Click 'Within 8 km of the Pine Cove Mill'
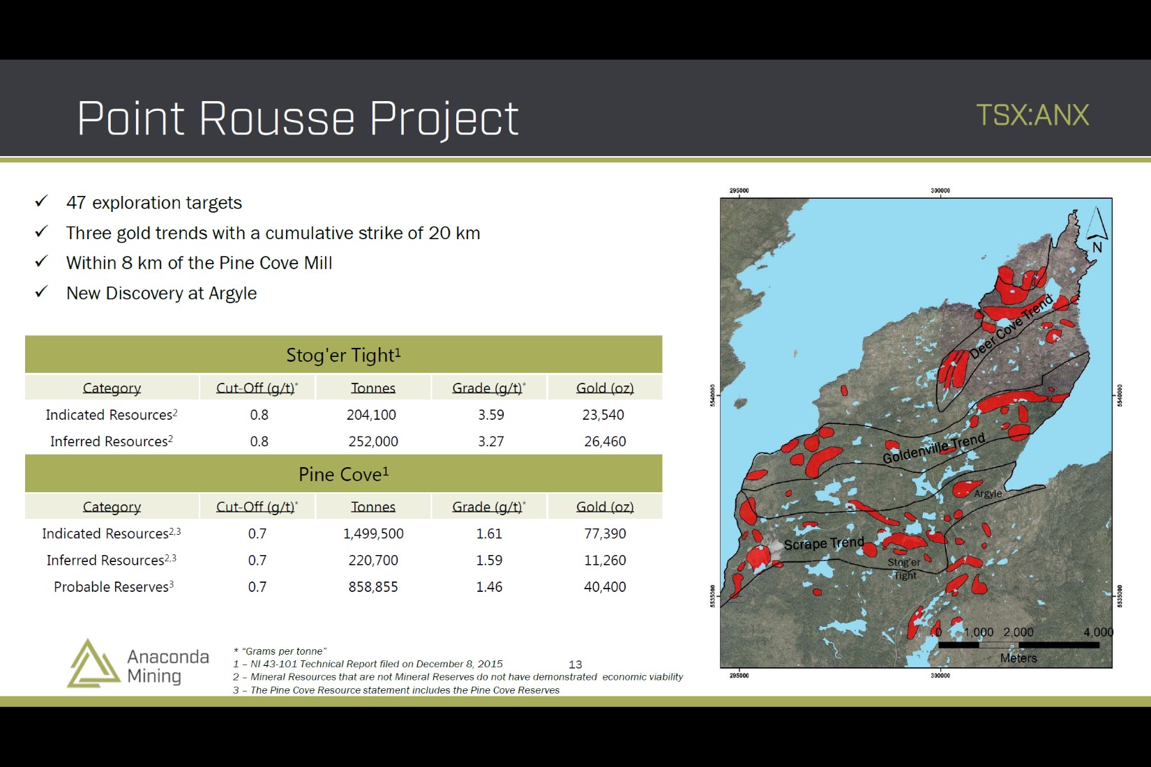Image resolution: width=1151 pixels, height=767 pixels. point(199,263)
